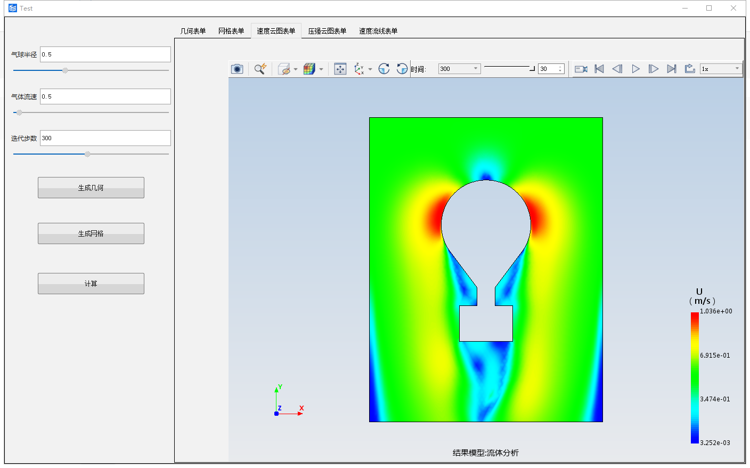Click the legend value 6.915e-01
Image resolution: width=750 pixels, height=468 pixels.
(715, 355)
